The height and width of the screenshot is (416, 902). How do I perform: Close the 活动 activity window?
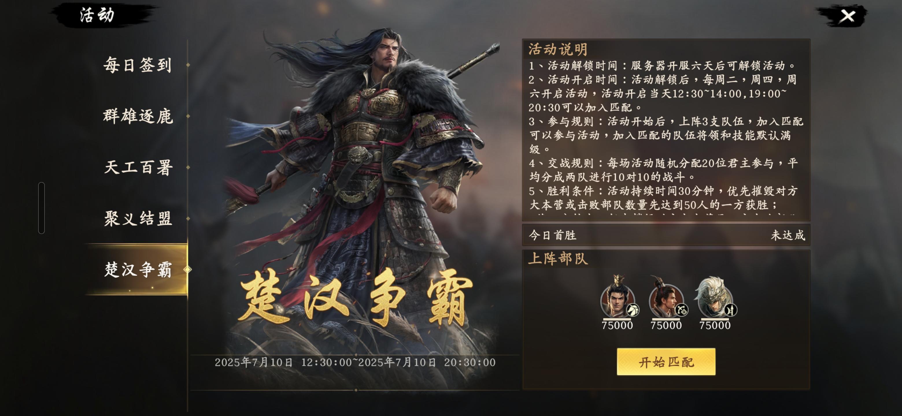tap(847, 16)
